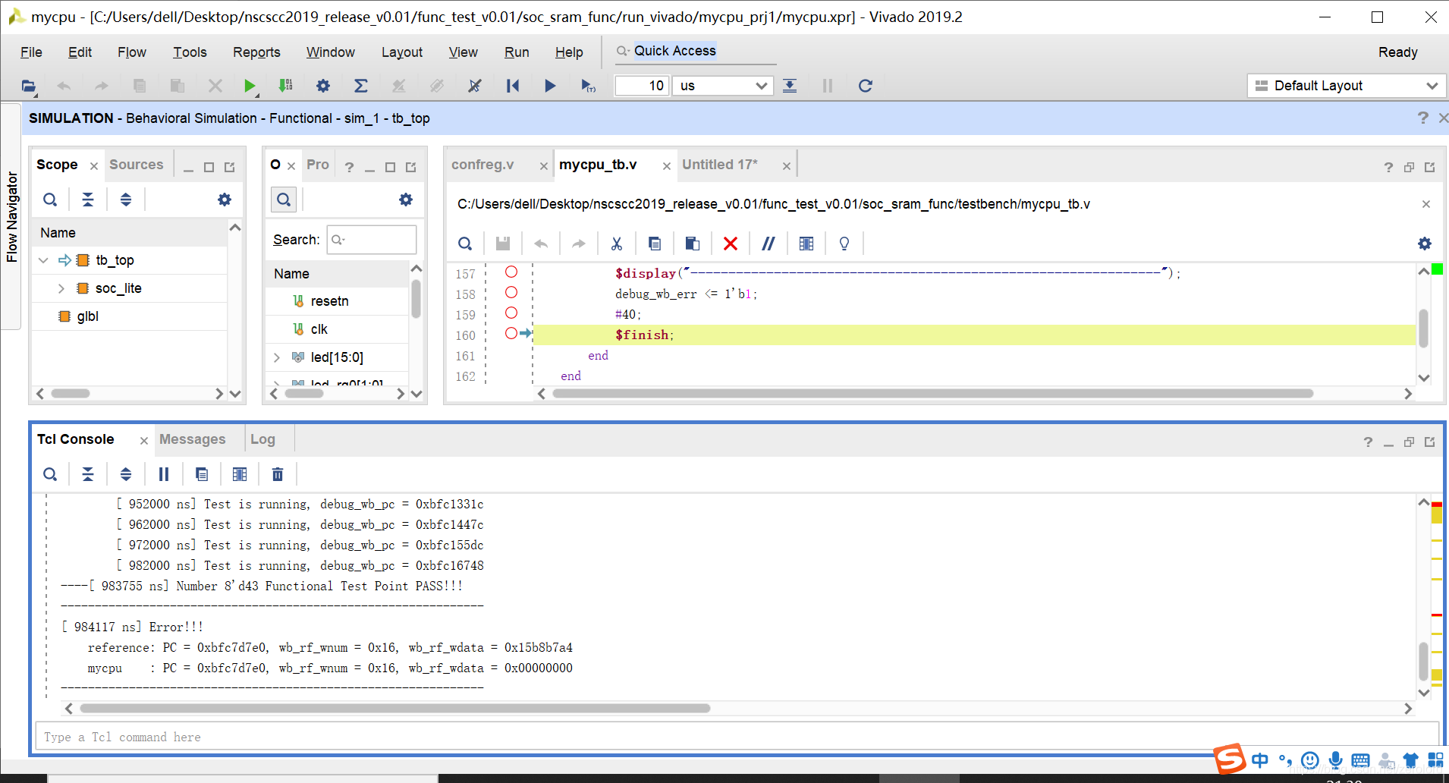Click the Tcl command input field
The image size is (1449, 783).
[737, 737]
